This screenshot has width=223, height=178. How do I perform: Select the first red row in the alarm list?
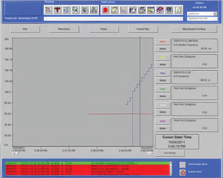pyautogui.click(x=88, y=166)
